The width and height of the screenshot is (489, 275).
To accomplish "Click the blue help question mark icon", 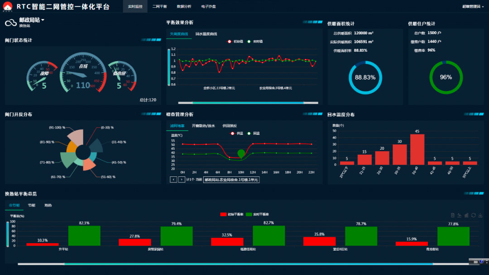I will pyautogui.click(x=481, y=261).
